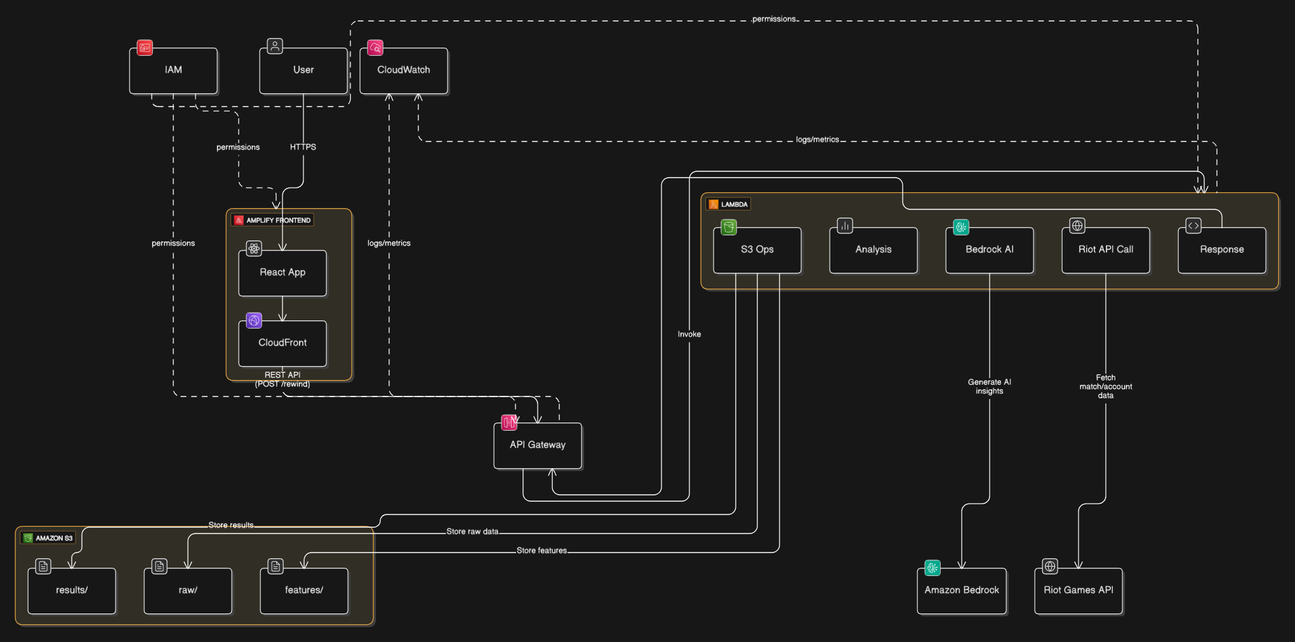The image size is (1295, 642).
Task: Click the Store raw data label
Action: (x=472, y=531)
